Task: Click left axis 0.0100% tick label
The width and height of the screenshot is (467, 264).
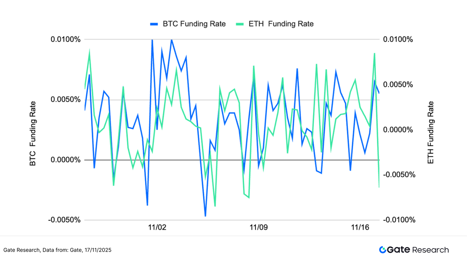Action: (x=64, y=39)
